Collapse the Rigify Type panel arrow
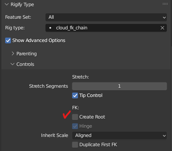 click(7, 4)
